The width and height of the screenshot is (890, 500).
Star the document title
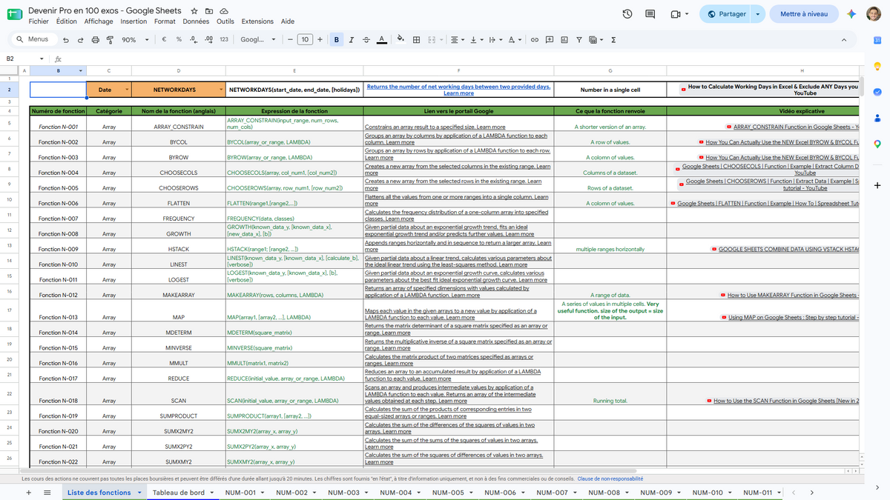194,11
